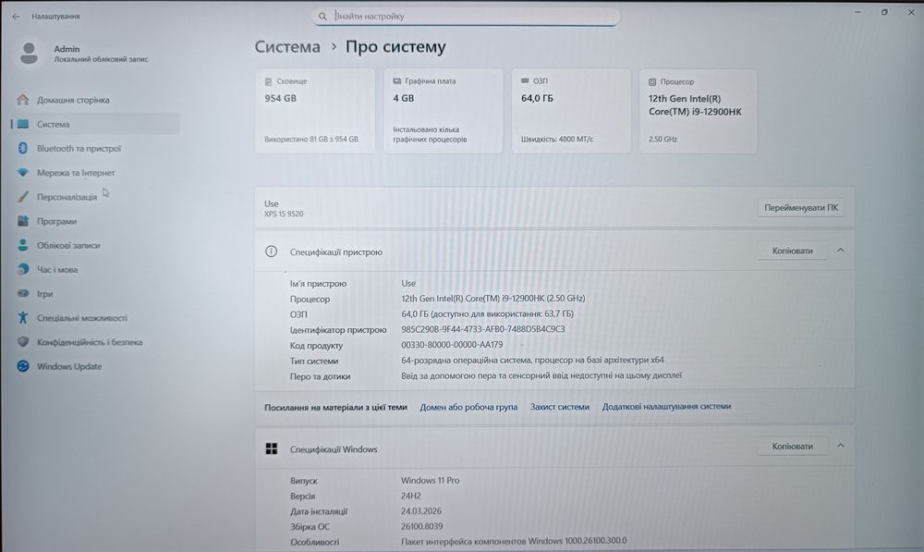Restore the Settings window size

tap(884, 12)
